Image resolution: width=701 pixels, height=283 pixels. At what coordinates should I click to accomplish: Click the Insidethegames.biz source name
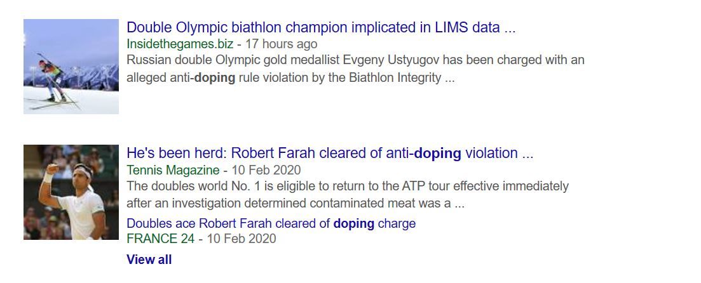(x=180, y=44)
